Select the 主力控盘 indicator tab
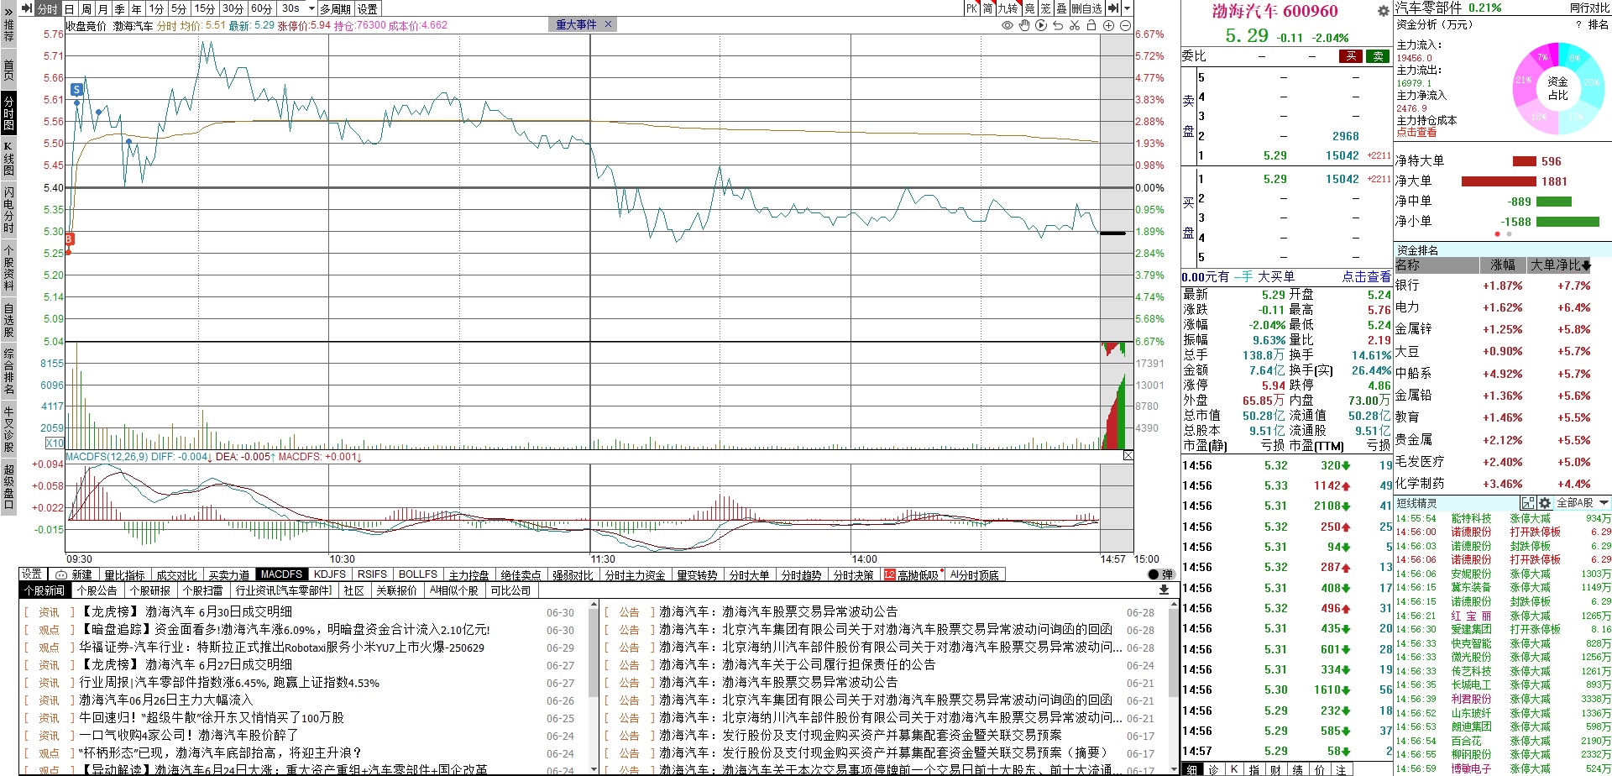The image size is (1612, 776). click(468, 574)
